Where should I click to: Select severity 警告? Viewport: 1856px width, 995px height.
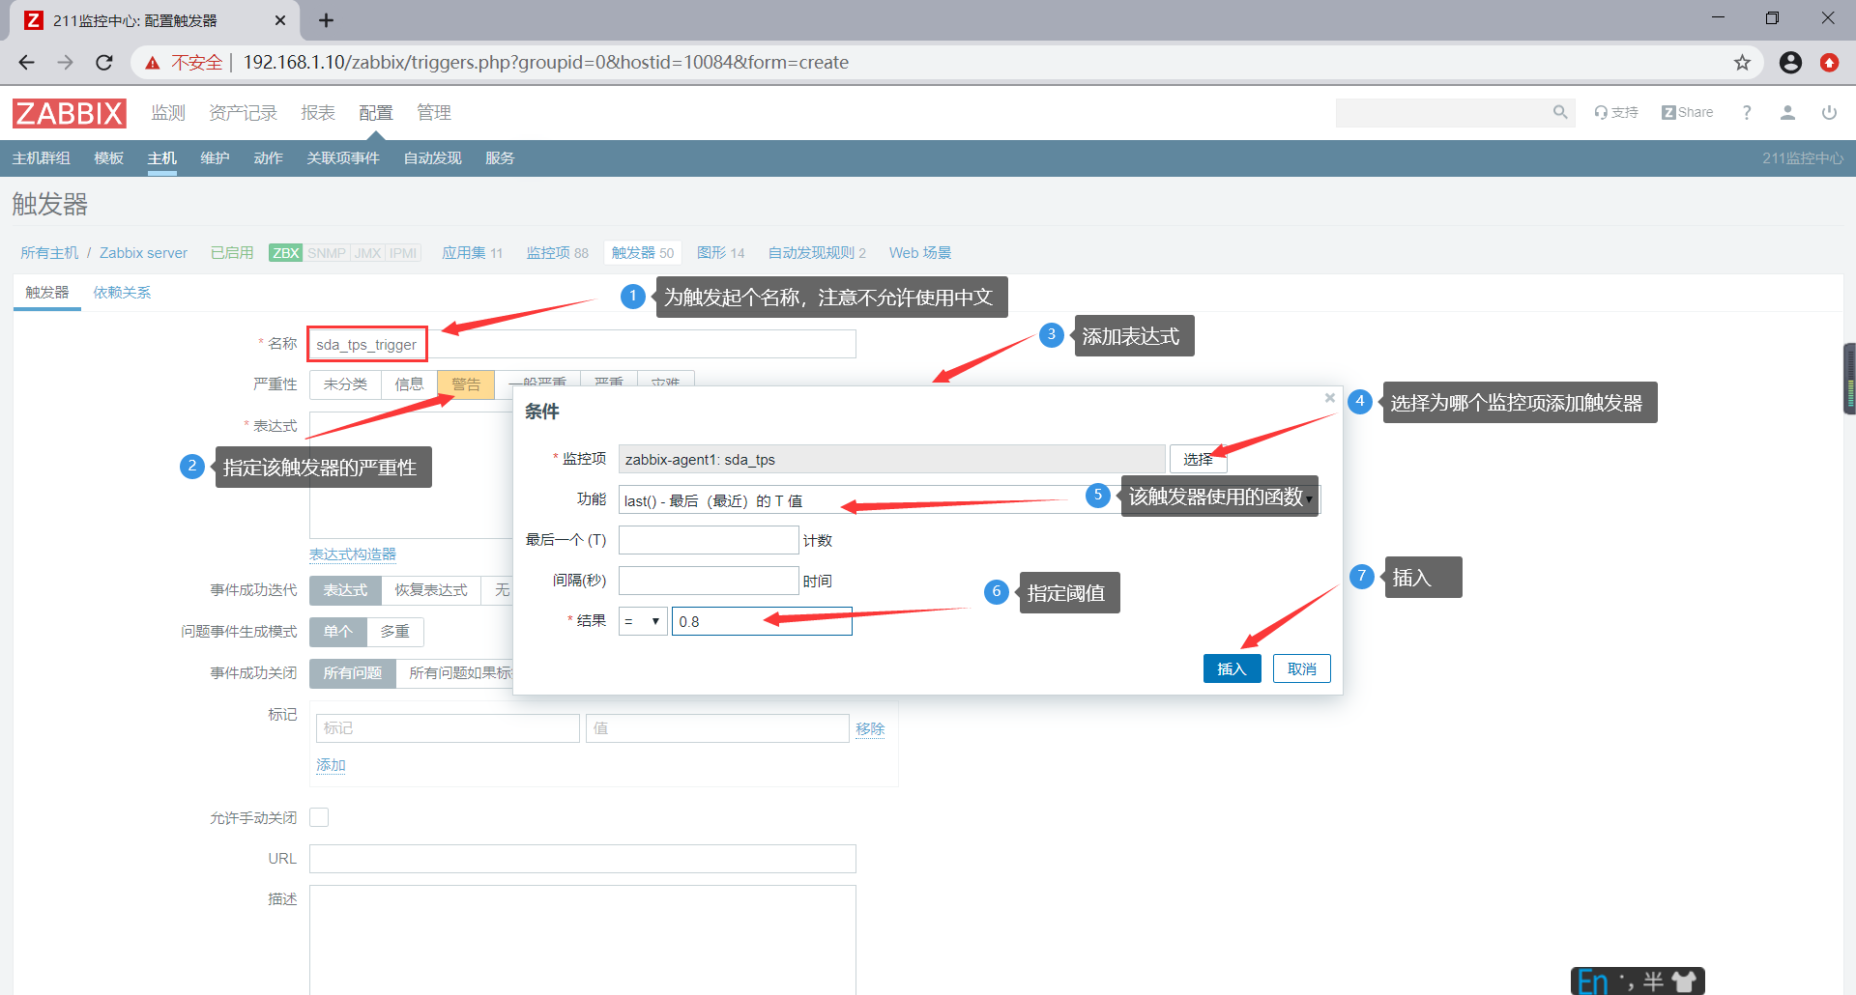[x=466, y=384]
